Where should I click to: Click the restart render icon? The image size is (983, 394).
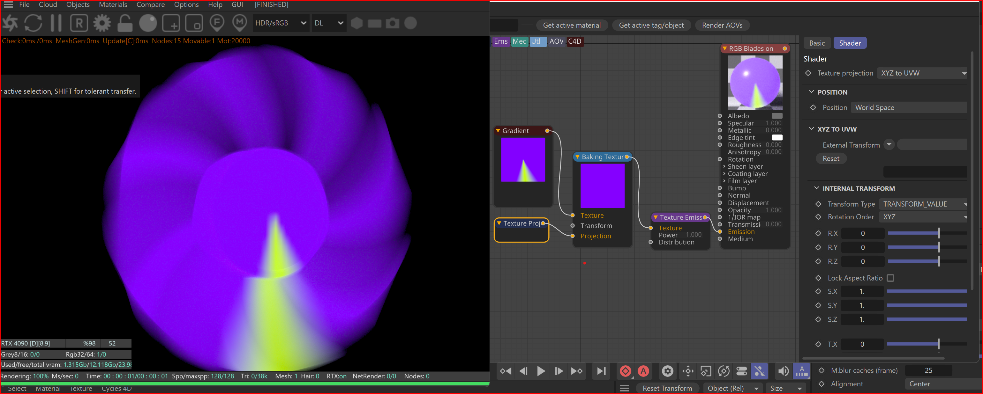[x=33, y=23]
